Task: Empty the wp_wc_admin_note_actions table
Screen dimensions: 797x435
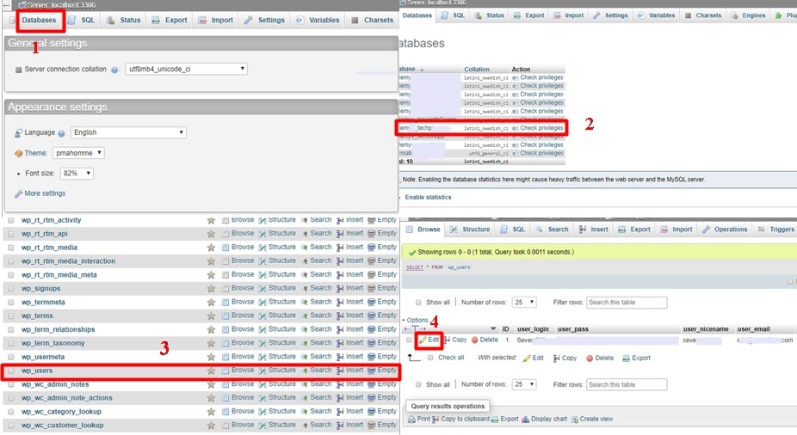Action: click(382, 398)
